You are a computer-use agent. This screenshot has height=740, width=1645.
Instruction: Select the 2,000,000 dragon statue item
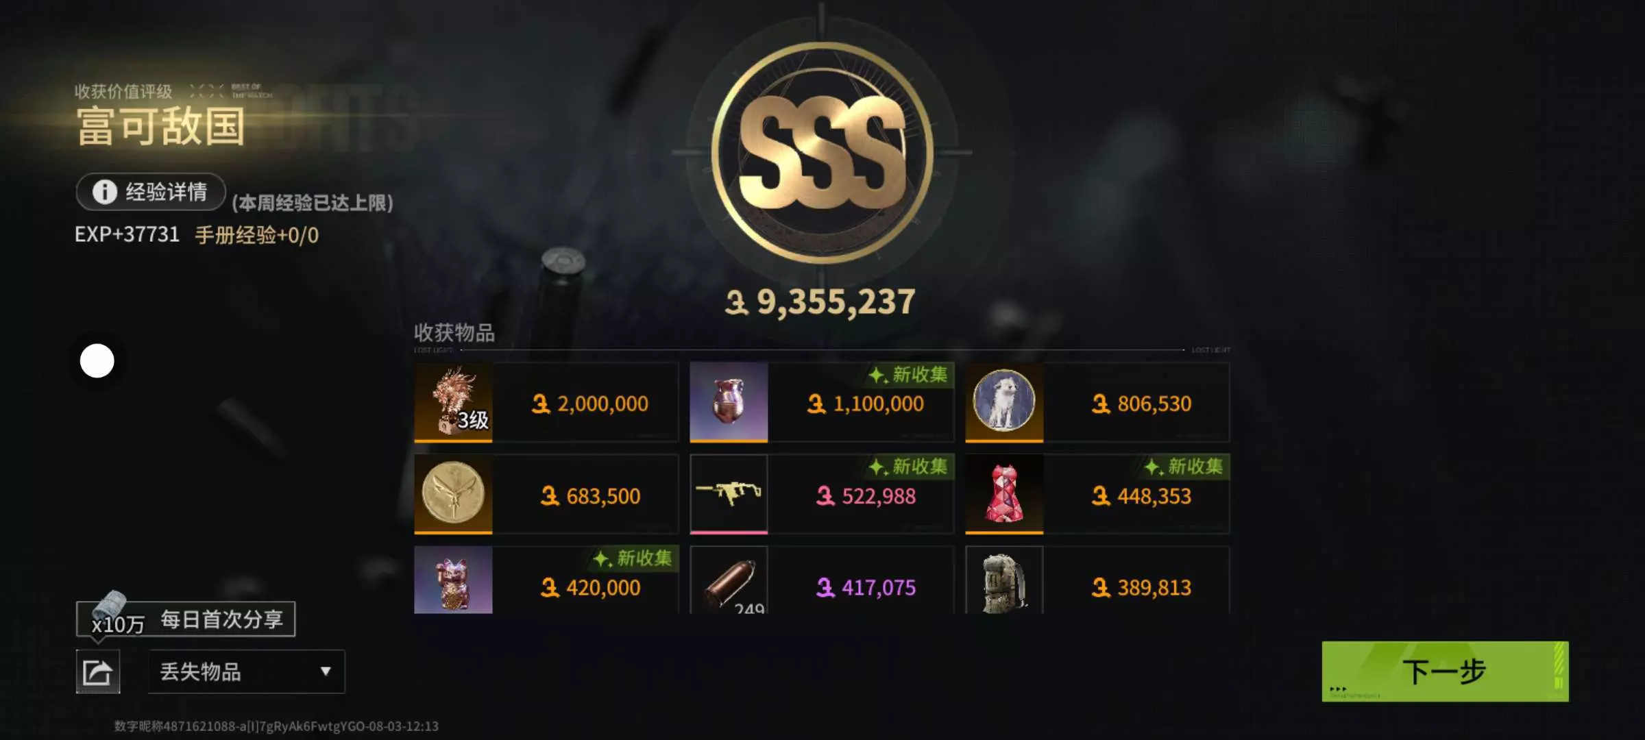pos(546,402)
